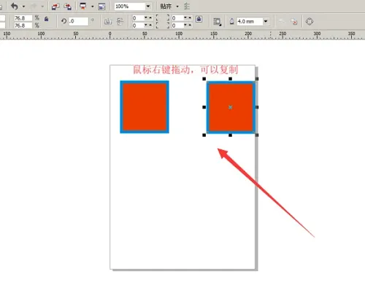The image size is (365, 290).
Task: Click the center X marker of selection
Action: coord(231,107)
